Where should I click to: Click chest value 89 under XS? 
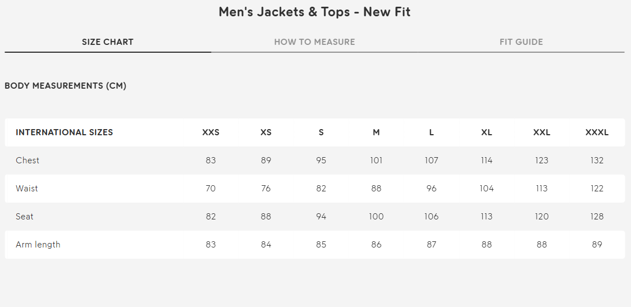click(266, 161)
